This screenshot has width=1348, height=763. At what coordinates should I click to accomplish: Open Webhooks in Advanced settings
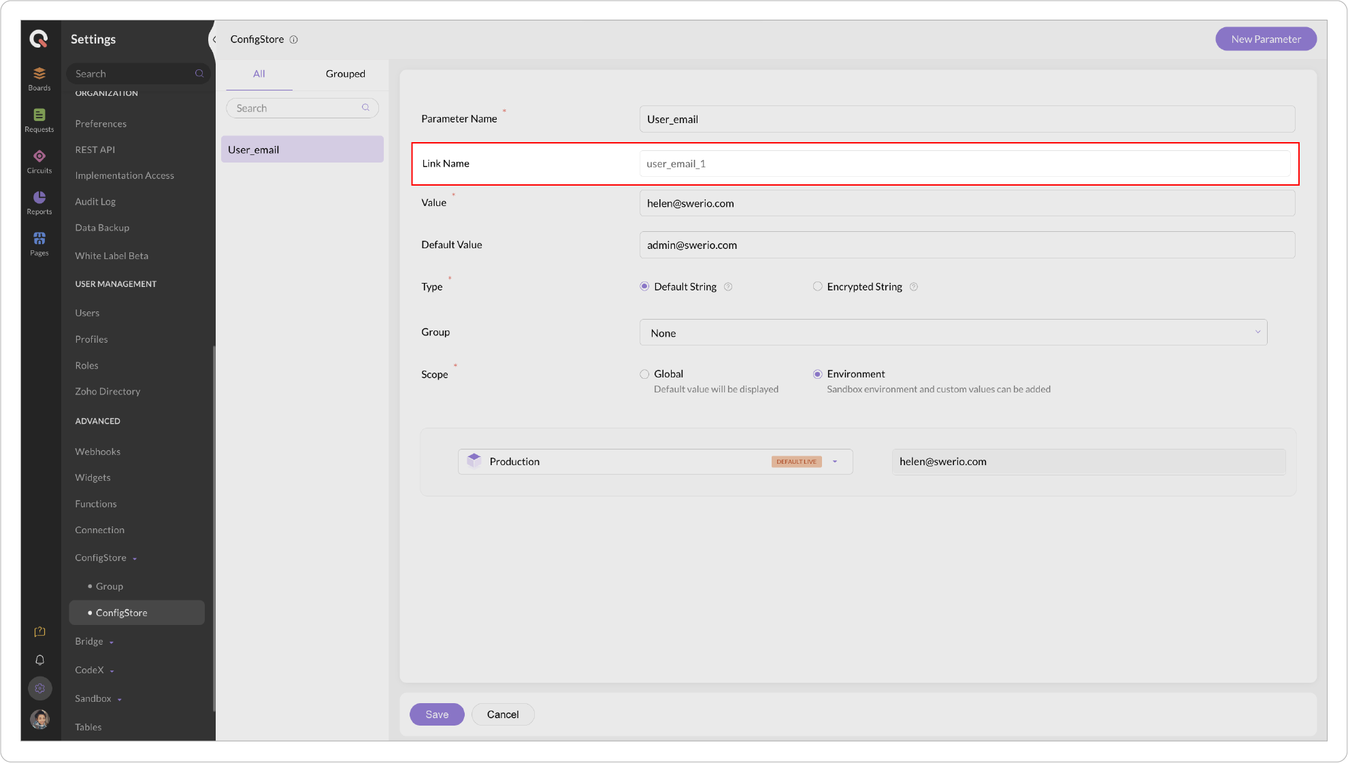point(97,452)
